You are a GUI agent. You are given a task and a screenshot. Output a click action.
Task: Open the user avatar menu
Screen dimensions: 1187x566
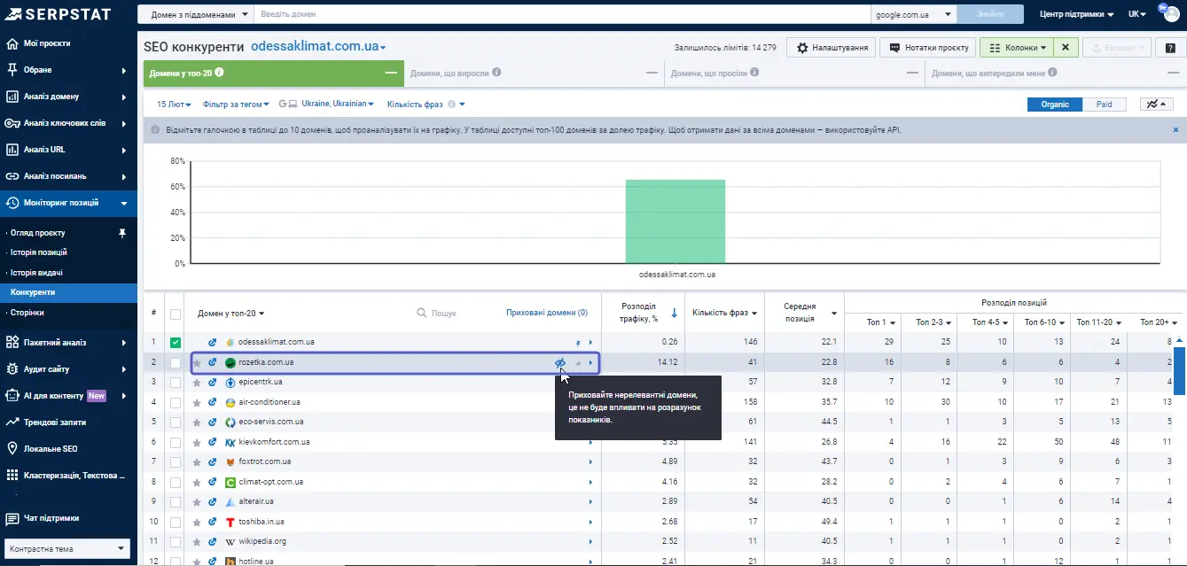(x=1171, y=13)
